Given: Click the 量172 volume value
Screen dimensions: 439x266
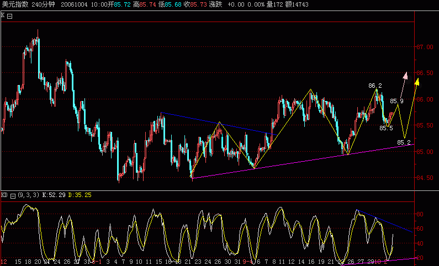Looking at the screenshot, I should click(274, 4).
